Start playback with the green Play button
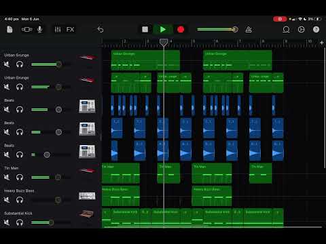 tap(163, 29)
